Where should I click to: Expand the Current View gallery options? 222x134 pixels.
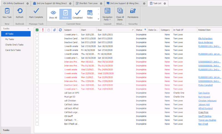point(98,19)
